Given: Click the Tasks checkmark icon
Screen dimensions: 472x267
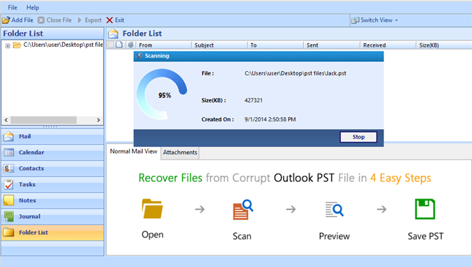Looking at the screenshot, I should [x=9, y=184].
